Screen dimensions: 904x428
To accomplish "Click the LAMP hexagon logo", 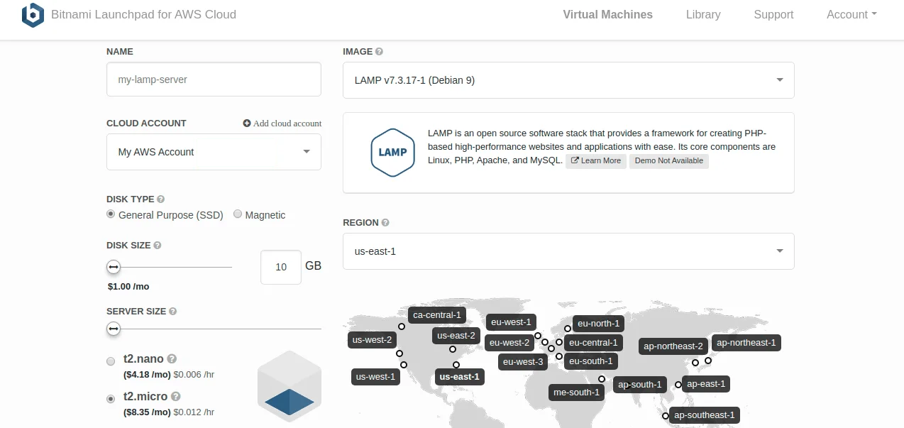I will 392,152.
